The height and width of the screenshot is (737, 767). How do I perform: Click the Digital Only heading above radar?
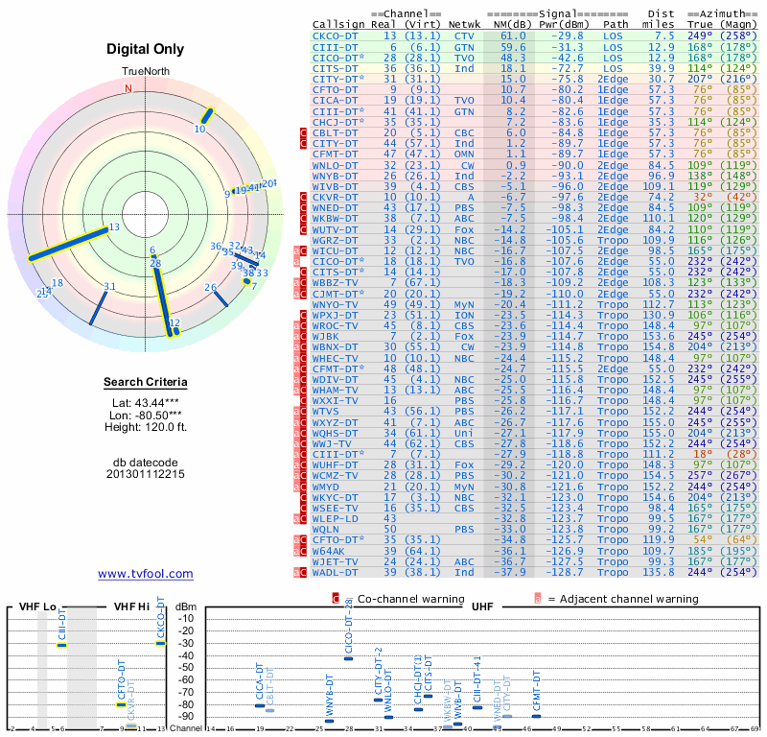coord(146,49)
